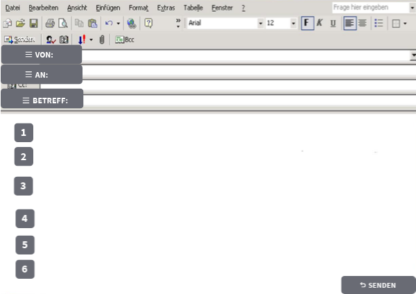Open the Extras menu

pyautogui.click(x=166, y=7)
